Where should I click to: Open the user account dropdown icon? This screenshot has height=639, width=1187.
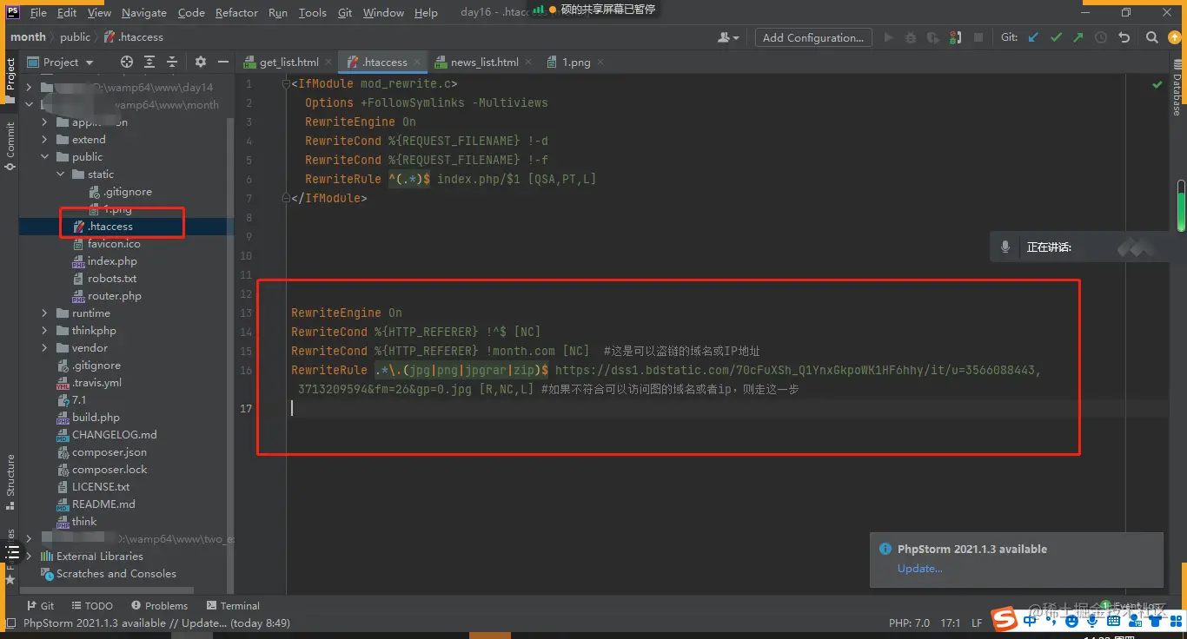(x=728, y=37)
